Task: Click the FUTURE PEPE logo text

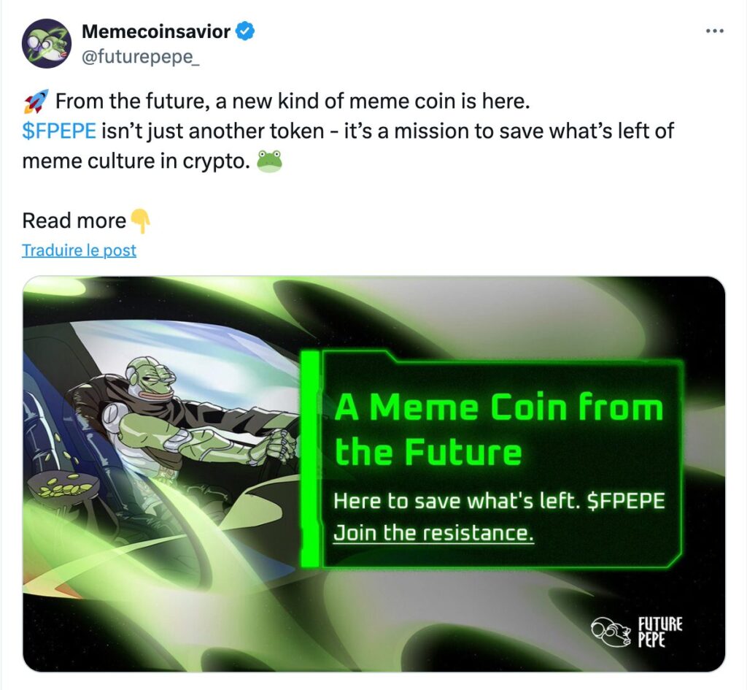Action: click(659, 632)
